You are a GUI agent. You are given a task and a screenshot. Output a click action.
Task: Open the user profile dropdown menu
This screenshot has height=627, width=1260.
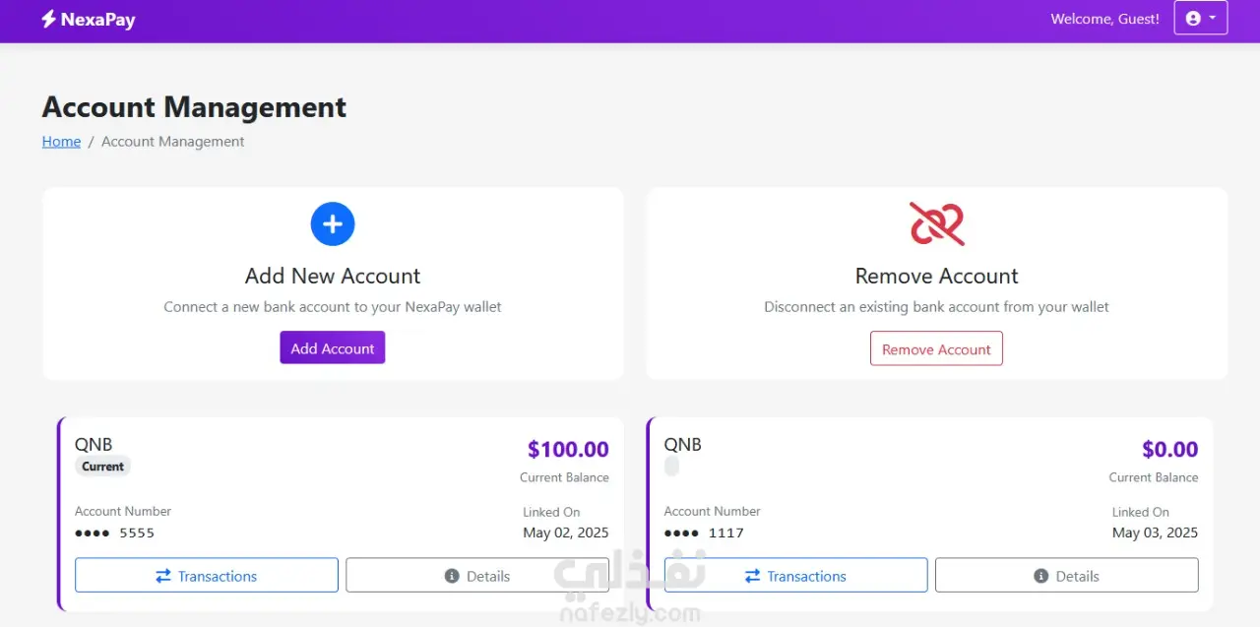pyautogui.click(x=1201, y=19)
